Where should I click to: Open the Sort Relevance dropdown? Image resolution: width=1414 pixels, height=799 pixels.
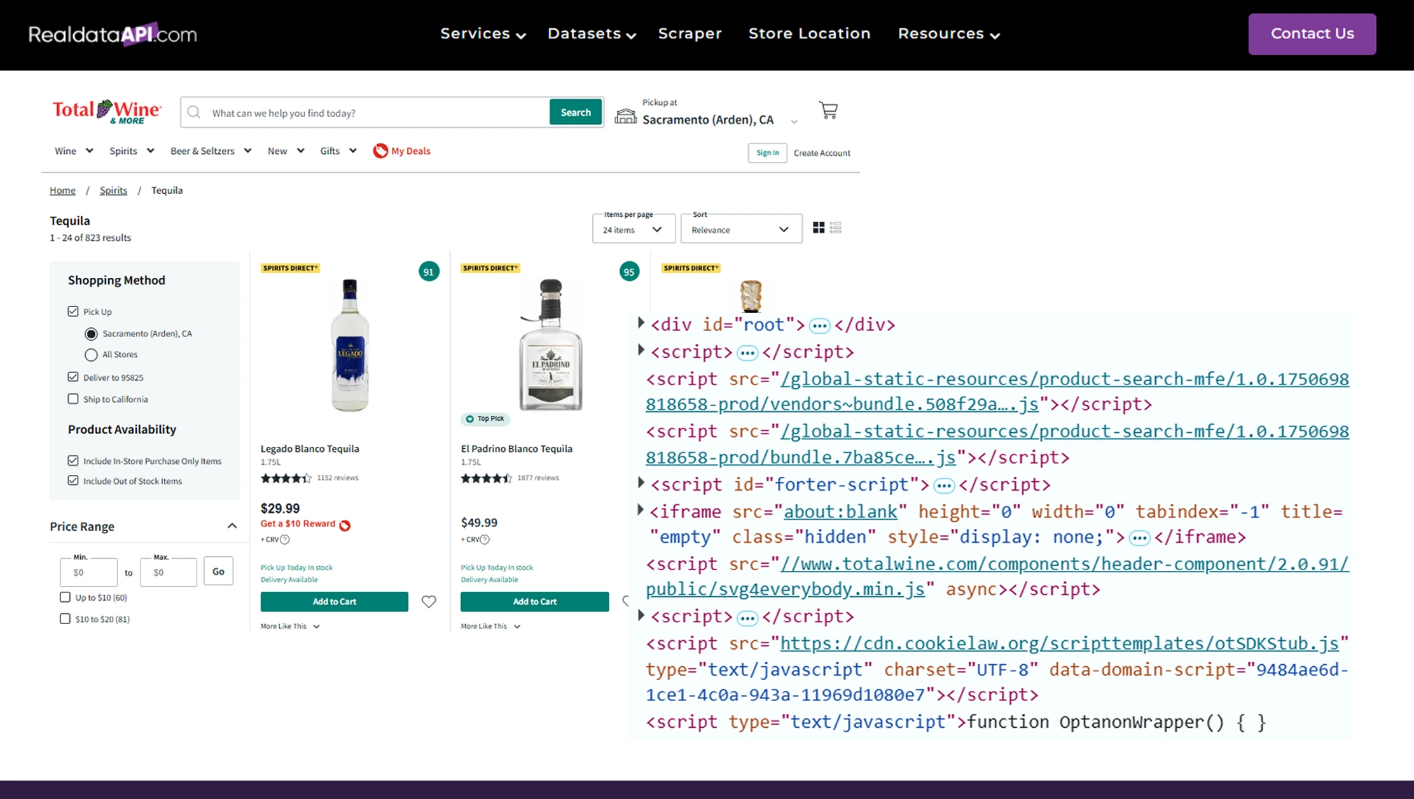coord(741,229)
